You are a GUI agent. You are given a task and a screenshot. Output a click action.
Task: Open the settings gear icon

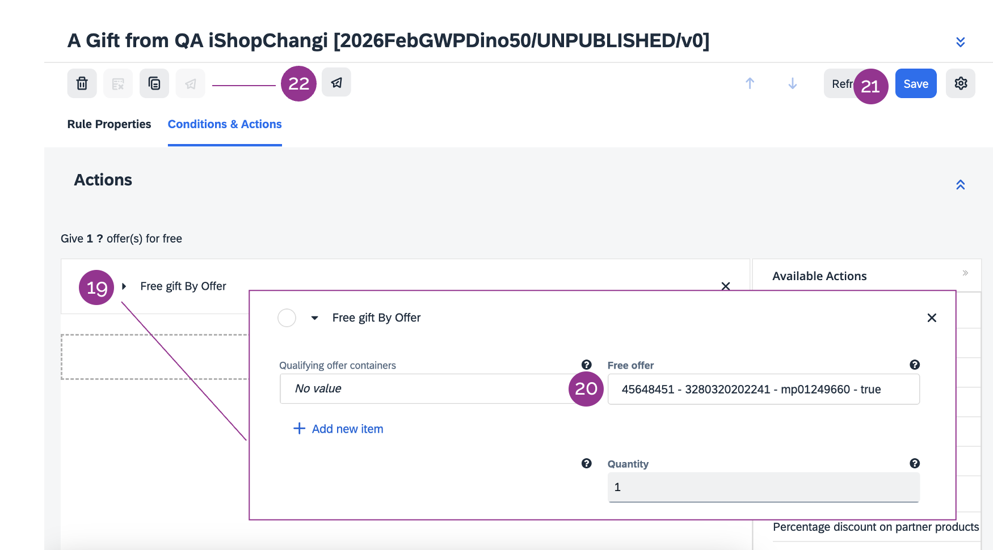coord(961,83)
